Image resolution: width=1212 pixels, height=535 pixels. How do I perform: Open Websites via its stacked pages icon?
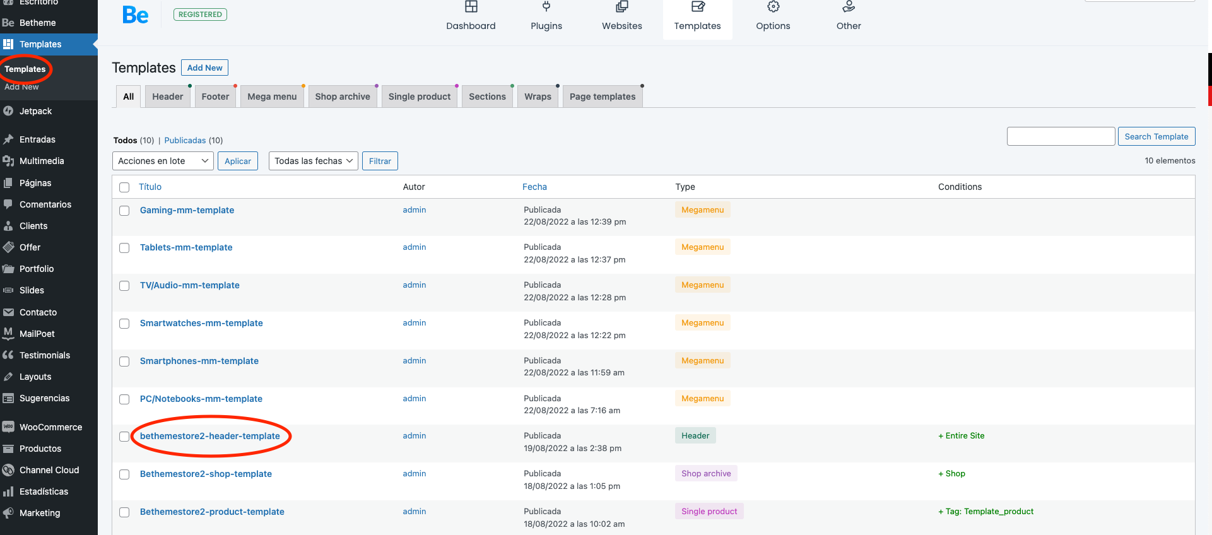622,7
